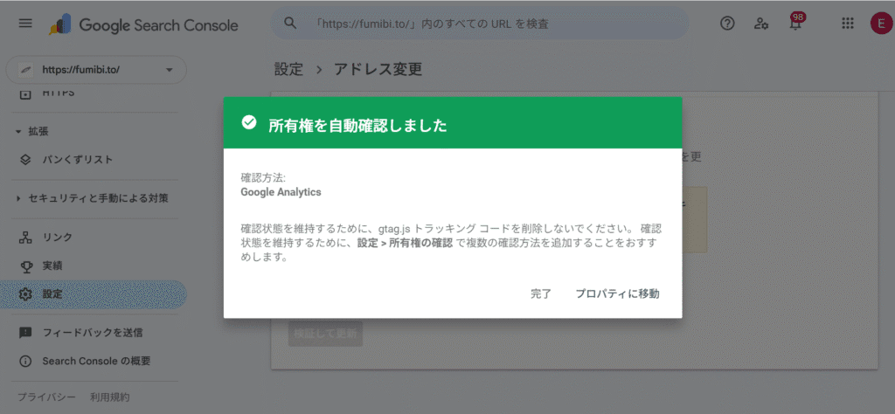Open the プライバシー link

46,397
